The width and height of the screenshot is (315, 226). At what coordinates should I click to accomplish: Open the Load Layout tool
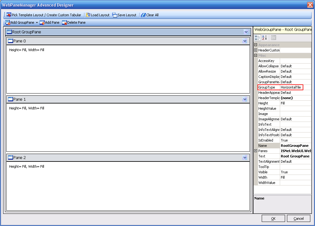point(98,15)
